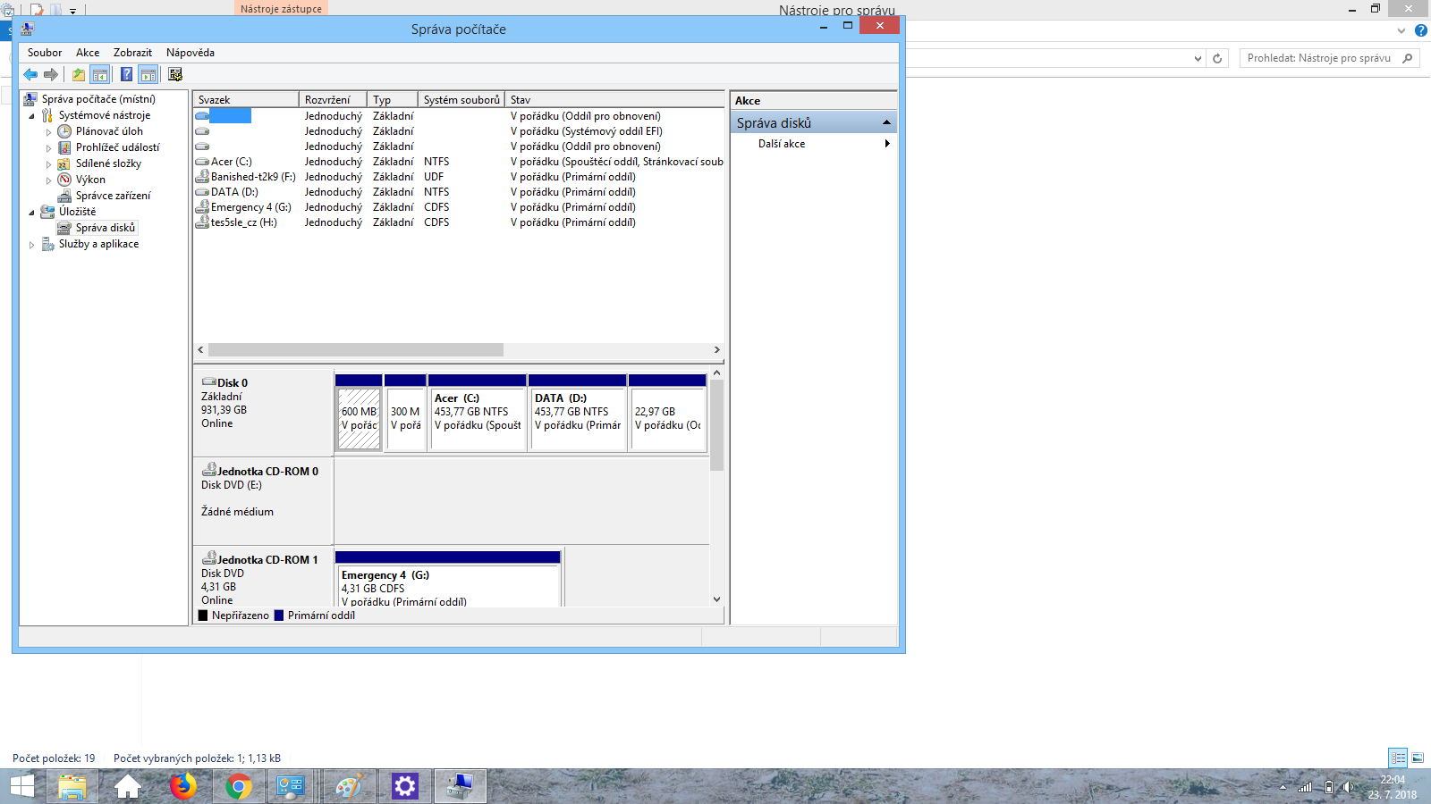Sort by the Stav column header
The height and width of the screenshot is (804, 1431).
[x=614, y=100]
